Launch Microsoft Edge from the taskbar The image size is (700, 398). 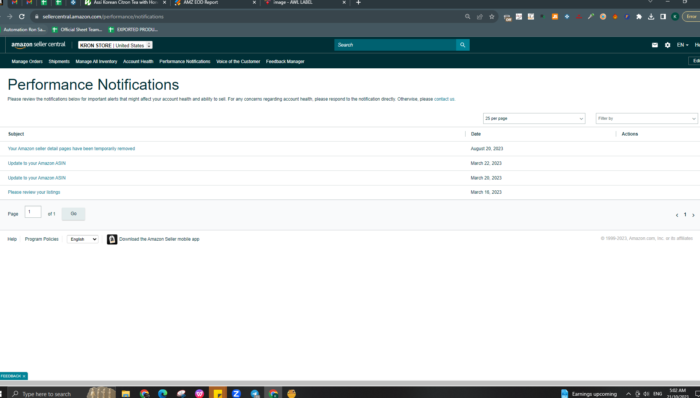tap(163, 393)
